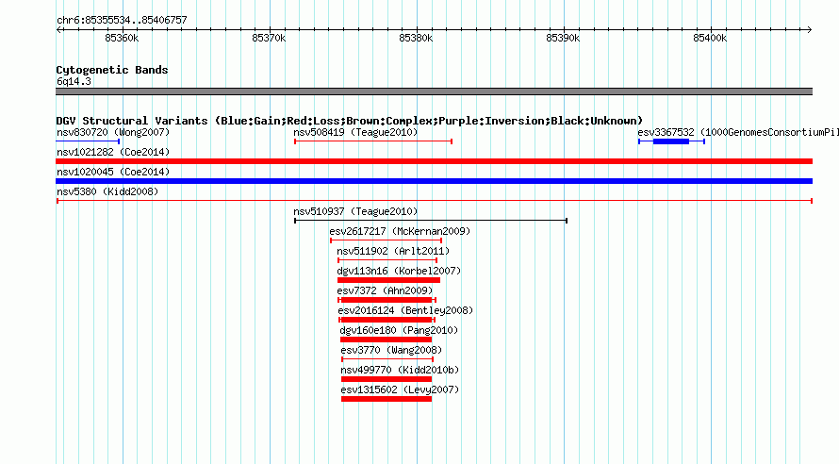Screen dimensions: 839x464
Task: Click the red bar of nsv1021282
Action: click(434, 161)
